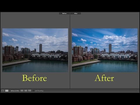Open the toolbar content menu arrow at far right

click(138, 91)
